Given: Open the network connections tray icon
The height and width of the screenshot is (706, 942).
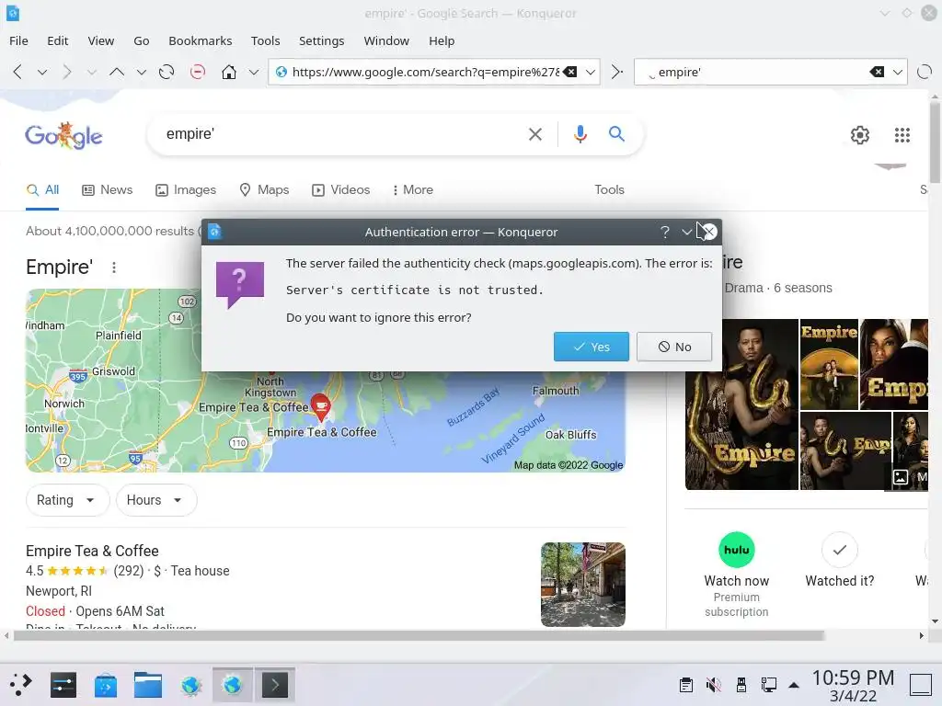Looking at the screenshot, I should click(768, 685).
